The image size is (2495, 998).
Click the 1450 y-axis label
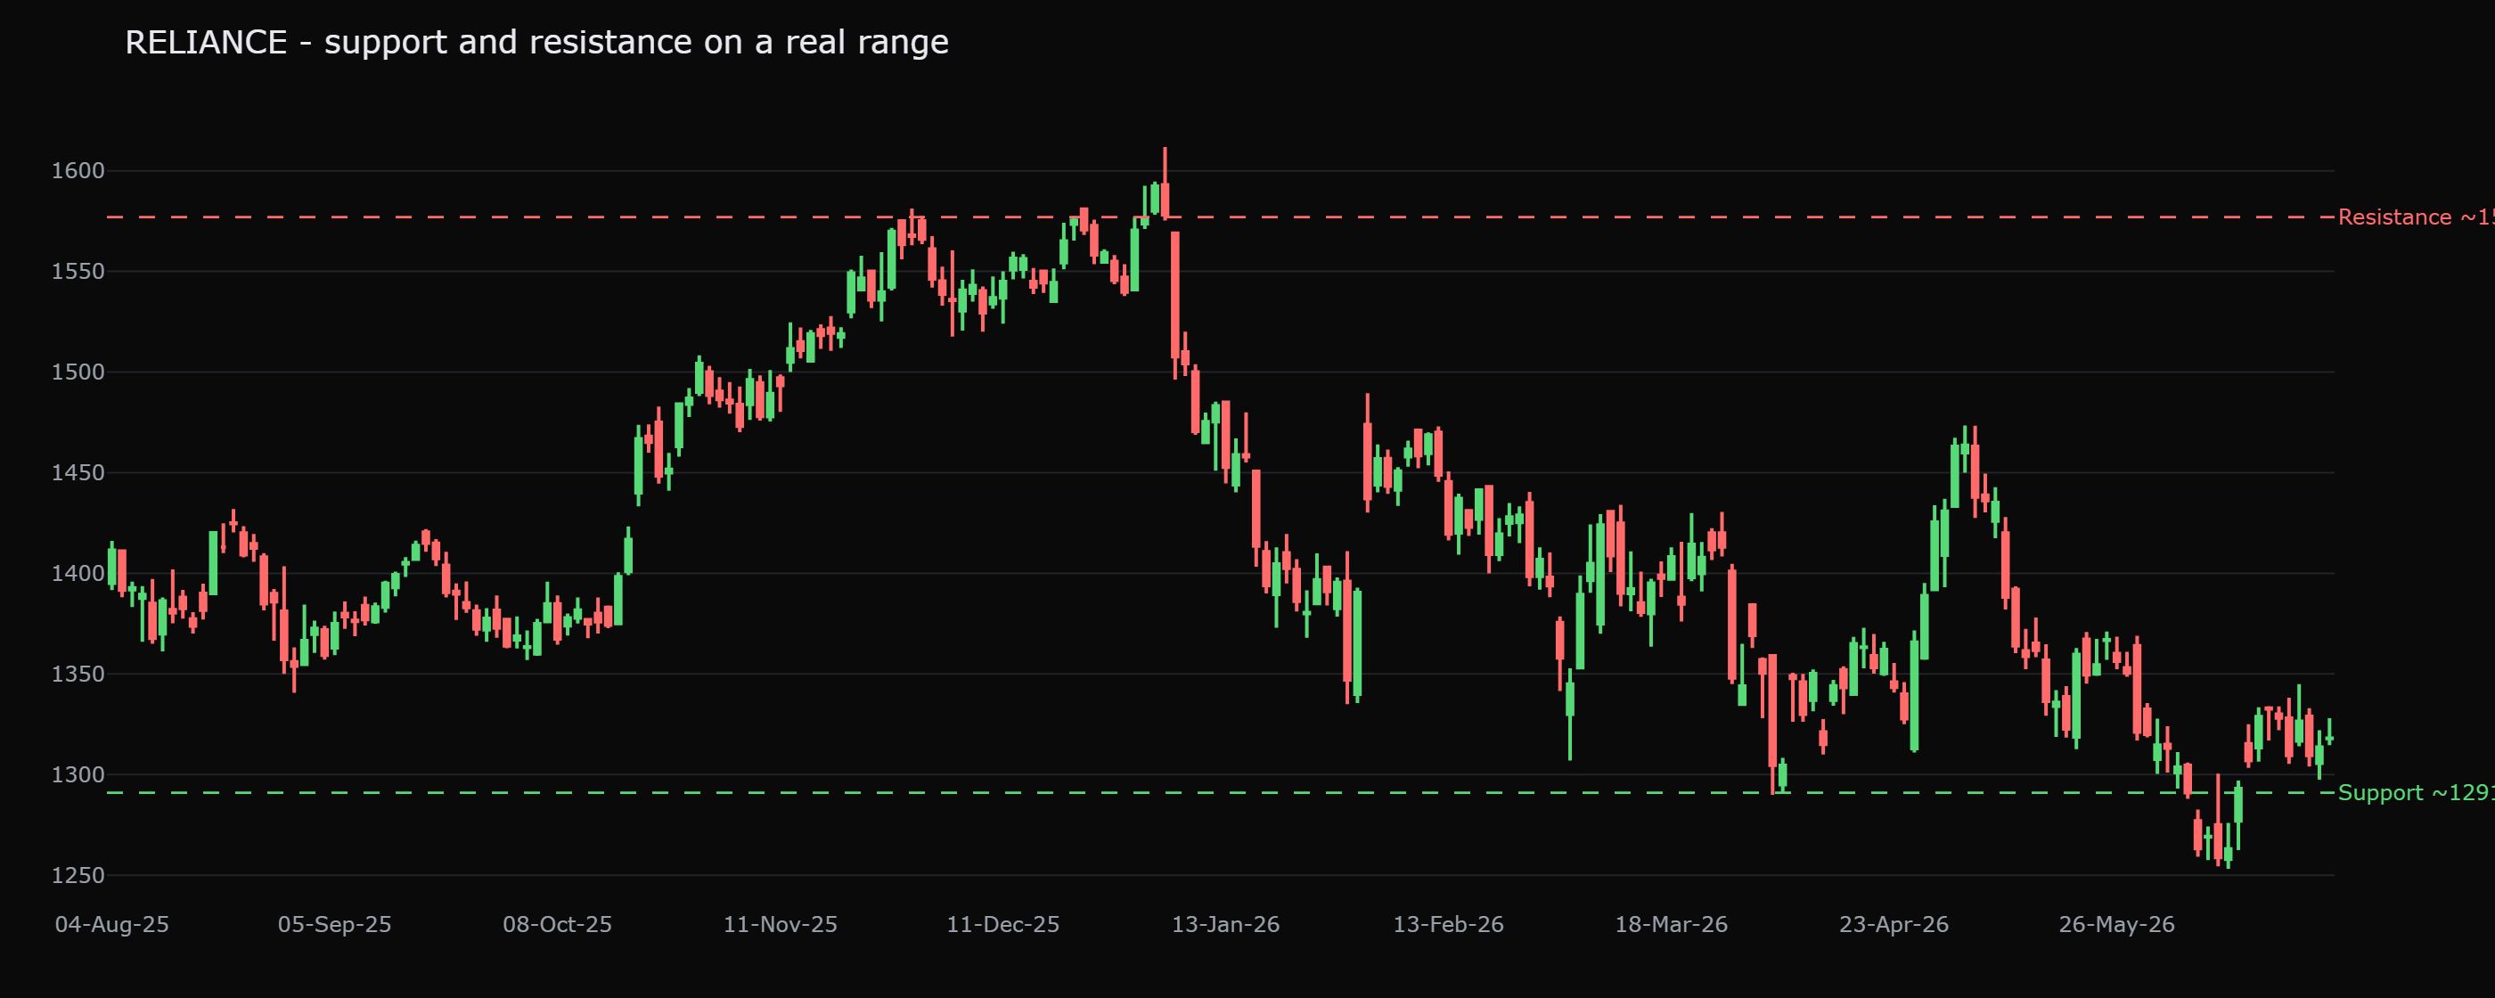pyautogui.click(x=78, y=473)
